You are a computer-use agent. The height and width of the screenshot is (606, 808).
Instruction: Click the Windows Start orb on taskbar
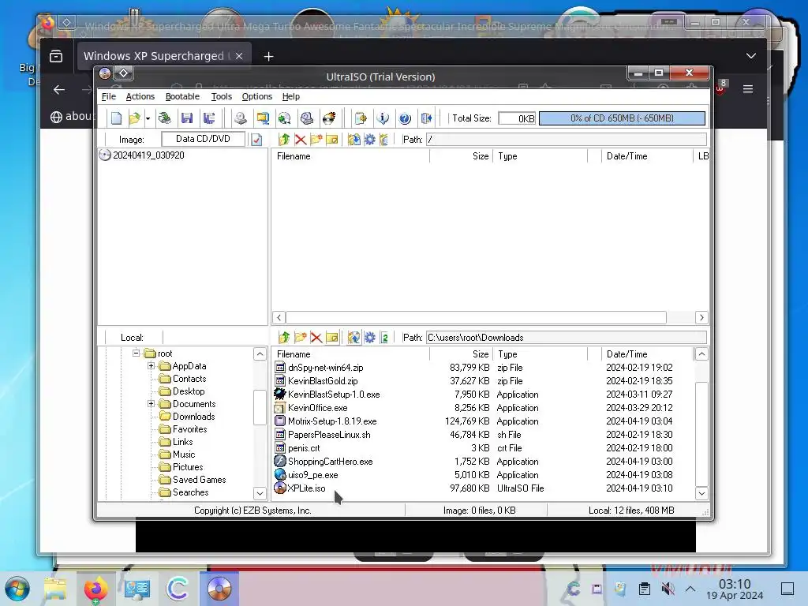17,589
